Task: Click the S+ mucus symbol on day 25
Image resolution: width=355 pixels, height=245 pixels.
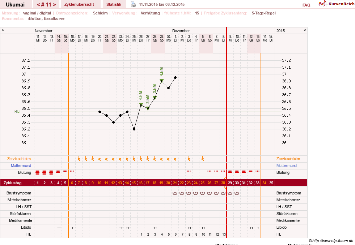Action: [202, 159]
